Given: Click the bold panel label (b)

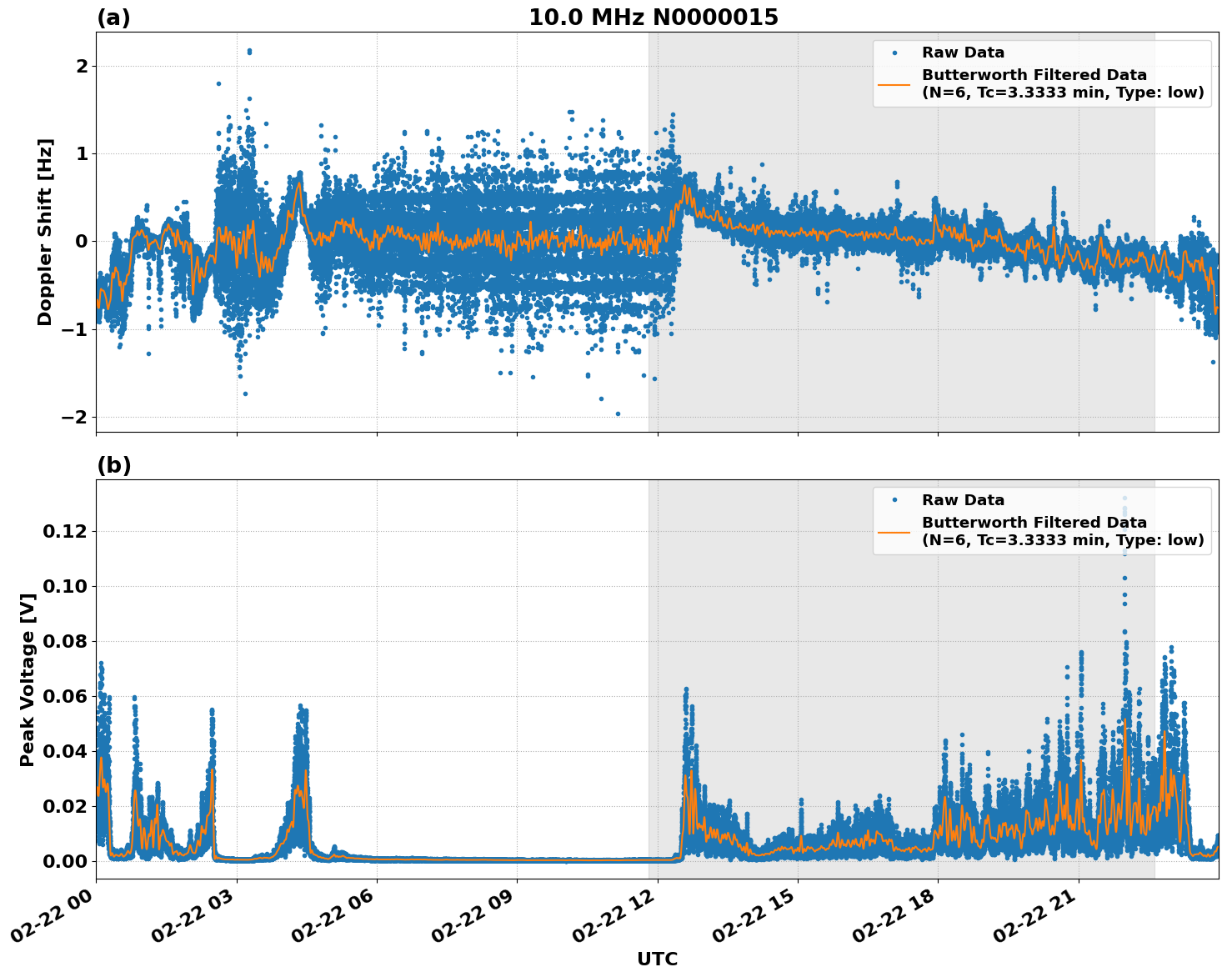Looking at the screenshot, I should click(x=113, y=464).
